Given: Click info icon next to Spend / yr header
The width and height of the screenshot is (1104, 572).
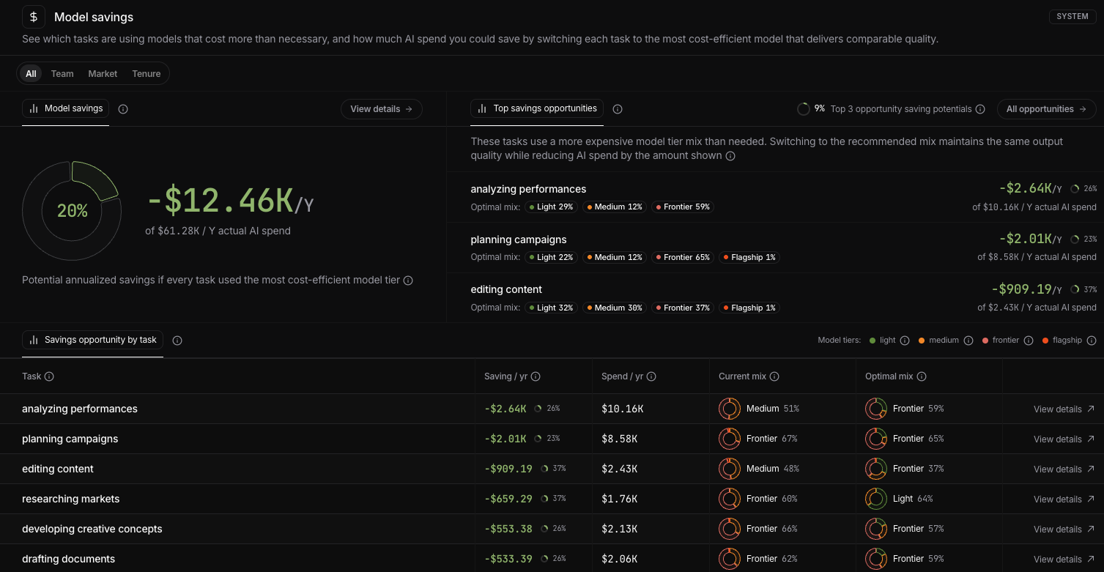Looking at the screenshot, I should [651, 376].
